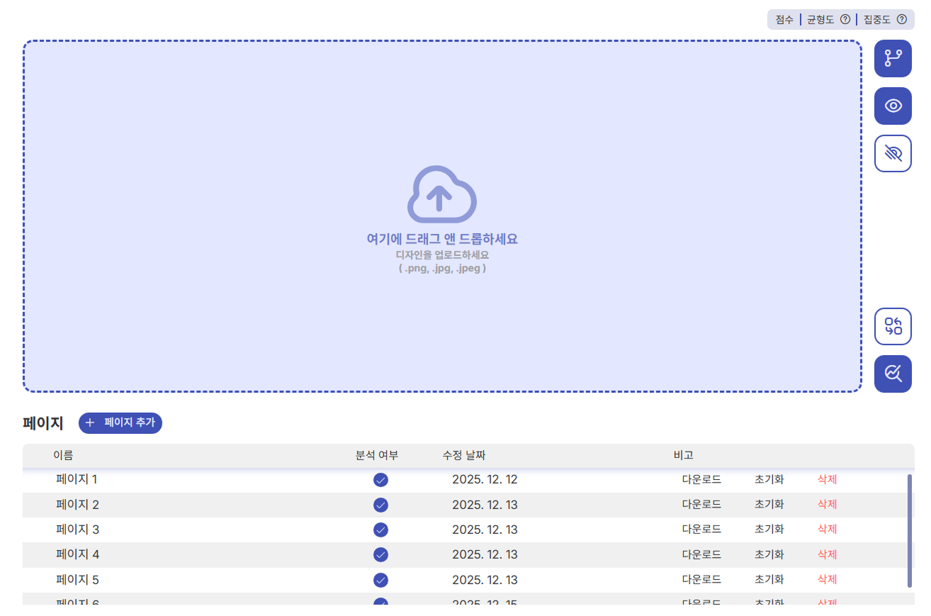Hide overlay using the crossed-eye icon button

(893, 153)
